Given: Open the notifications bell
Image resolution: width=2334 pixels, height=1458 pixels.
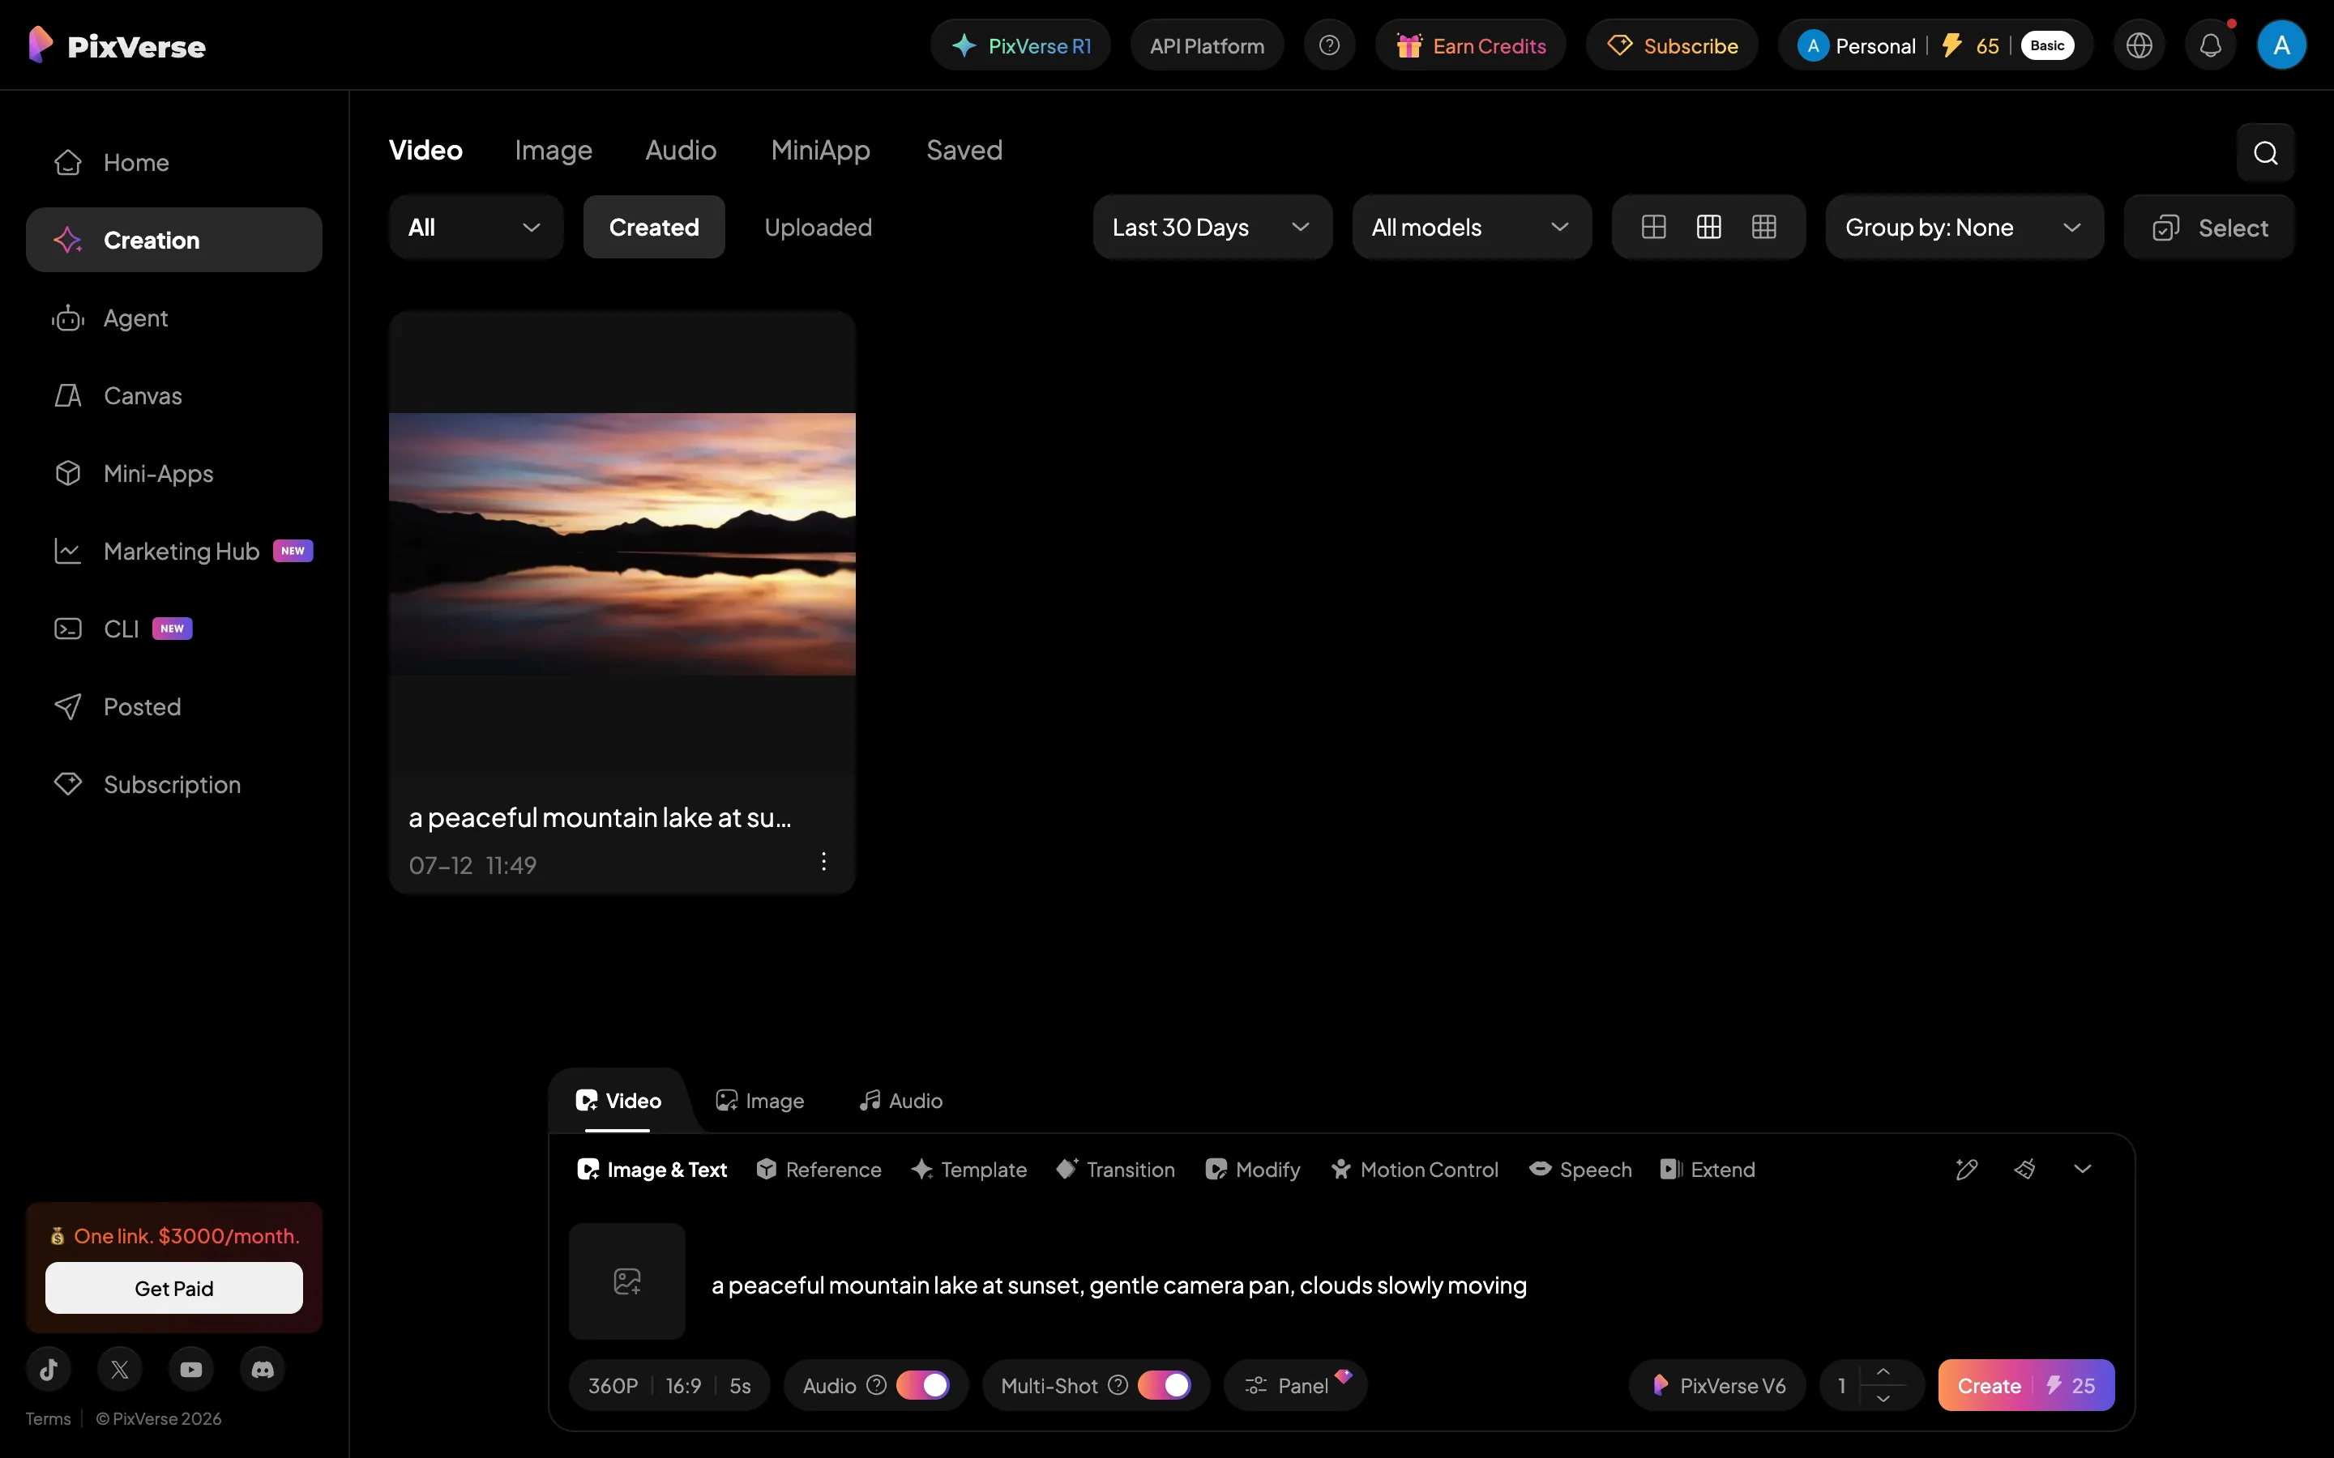Looking at the screenshot, I should point(2211,45).
